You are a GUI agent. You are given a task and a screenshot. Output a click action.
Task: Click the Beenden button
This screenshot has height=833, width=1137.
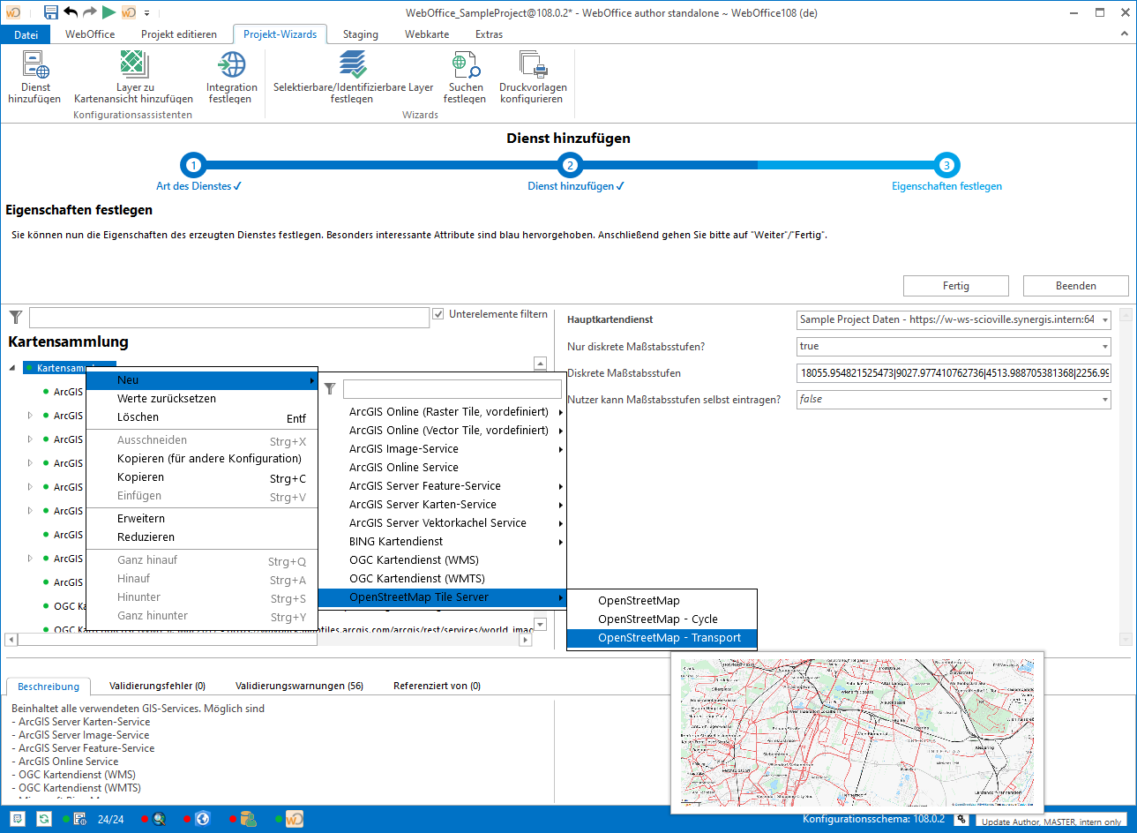click(x=1075, y=285)
